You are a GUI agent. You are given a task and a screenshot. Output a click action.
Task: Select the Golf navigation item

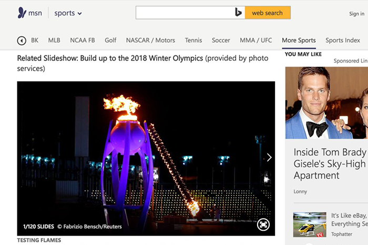[110, 41]
